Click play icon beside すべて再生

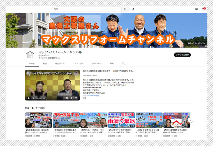click(x=33, y=108)
